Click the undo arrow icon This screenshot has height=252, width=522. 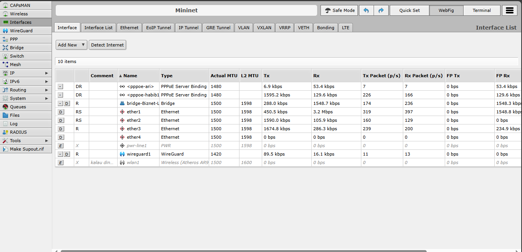point(366,10)
